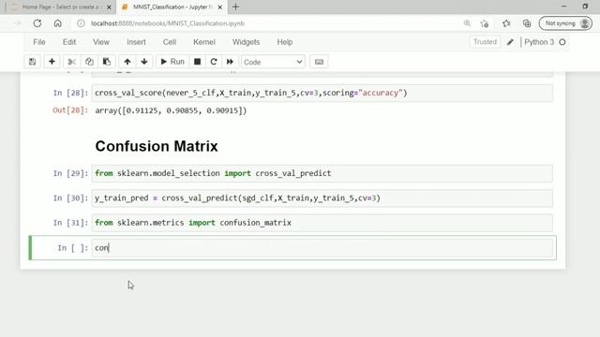Open the Favorites list icon

(506, 23)
